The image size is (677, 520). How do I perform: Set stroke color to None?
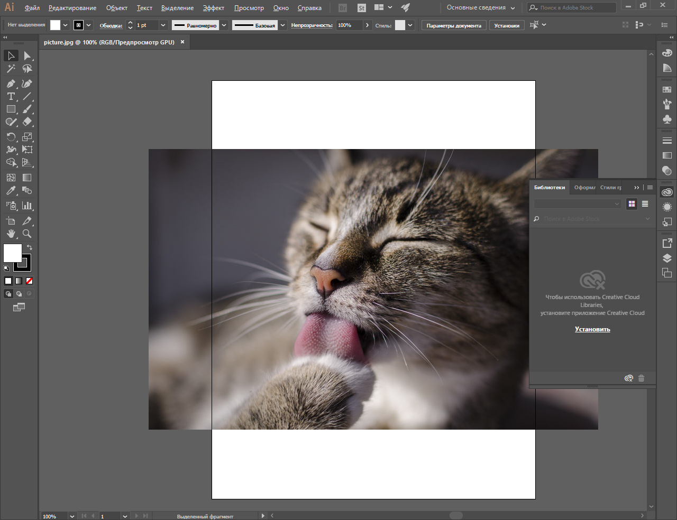[x=30, y=281]
